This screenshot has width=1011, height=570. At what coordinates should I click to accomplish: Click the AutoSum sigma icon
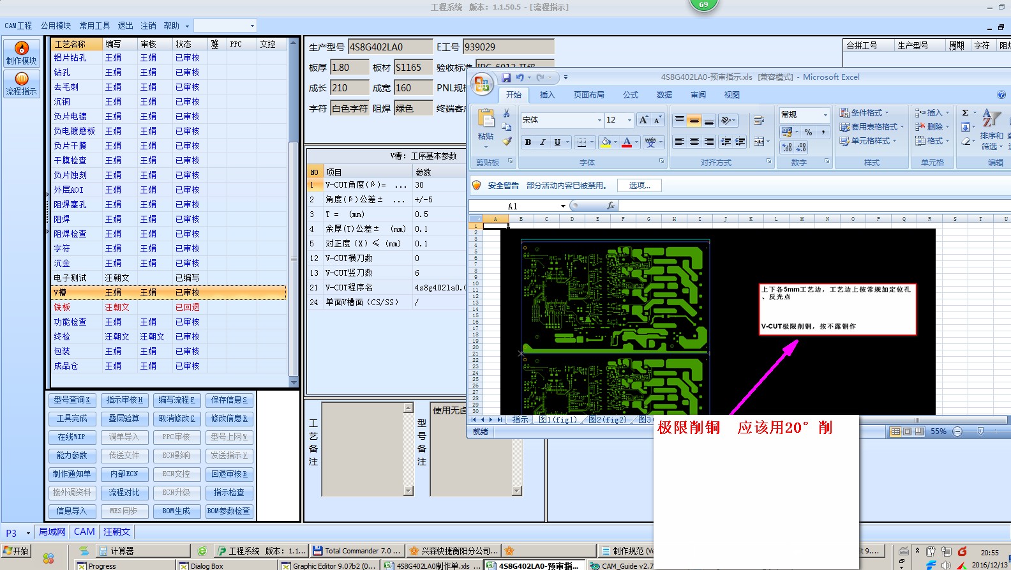(x=965, y=113)
